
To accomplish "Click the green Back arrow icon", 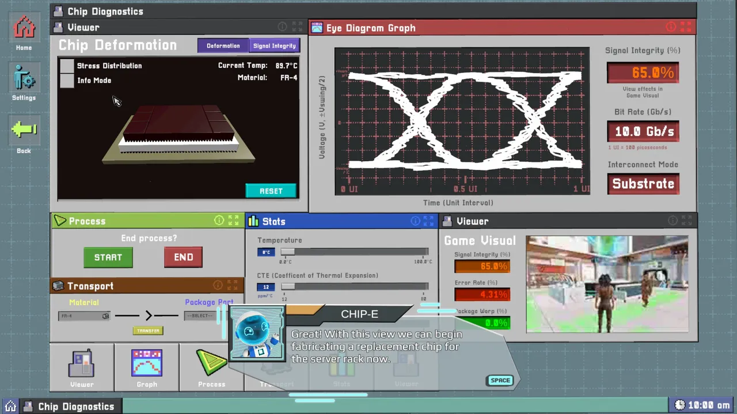I will [24, 130].
